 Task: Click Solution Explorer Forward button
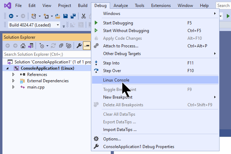(15, 46)
